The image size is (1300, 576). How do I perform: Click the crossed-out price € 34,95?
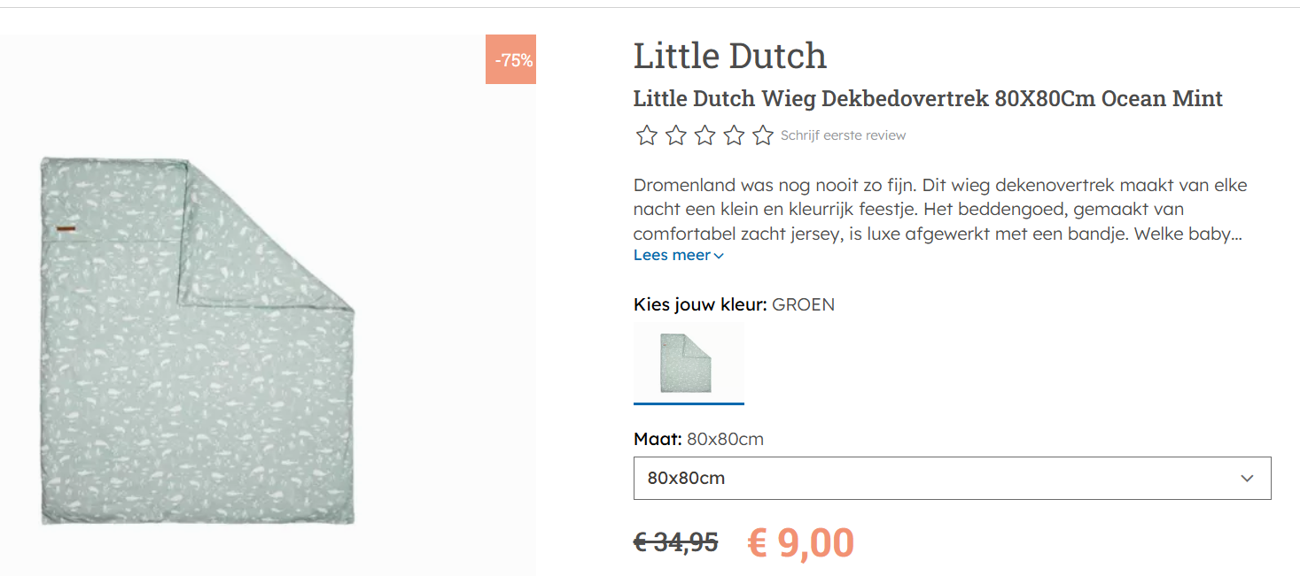(675, 542)
